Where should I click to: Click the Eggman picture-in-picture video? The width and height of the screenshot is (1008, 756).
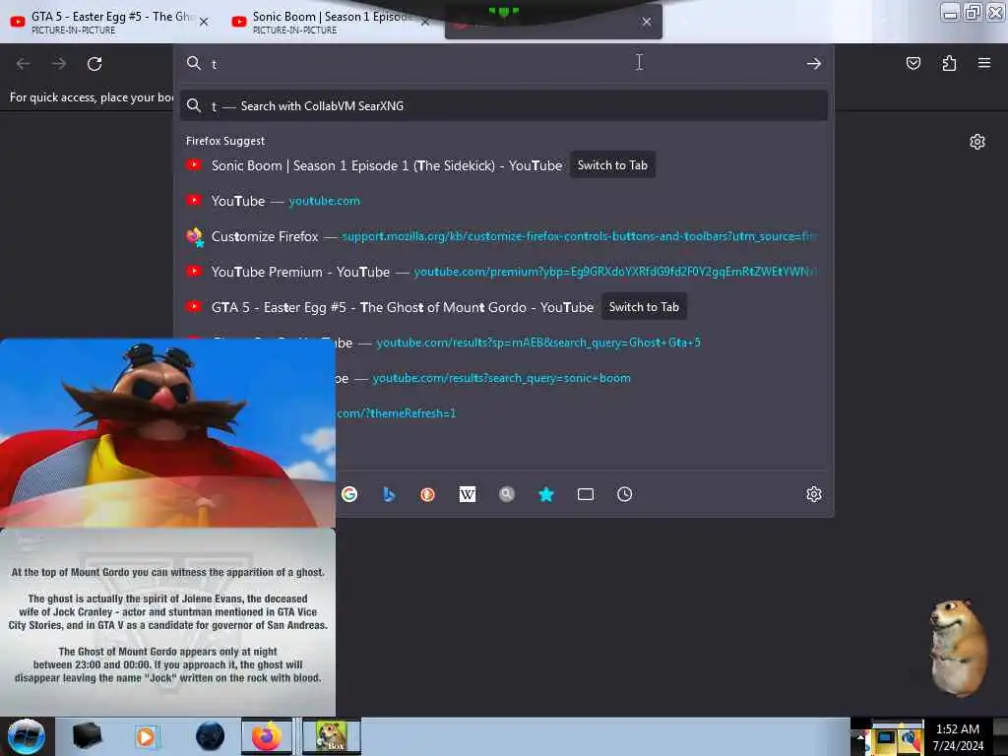click(167, 432)
